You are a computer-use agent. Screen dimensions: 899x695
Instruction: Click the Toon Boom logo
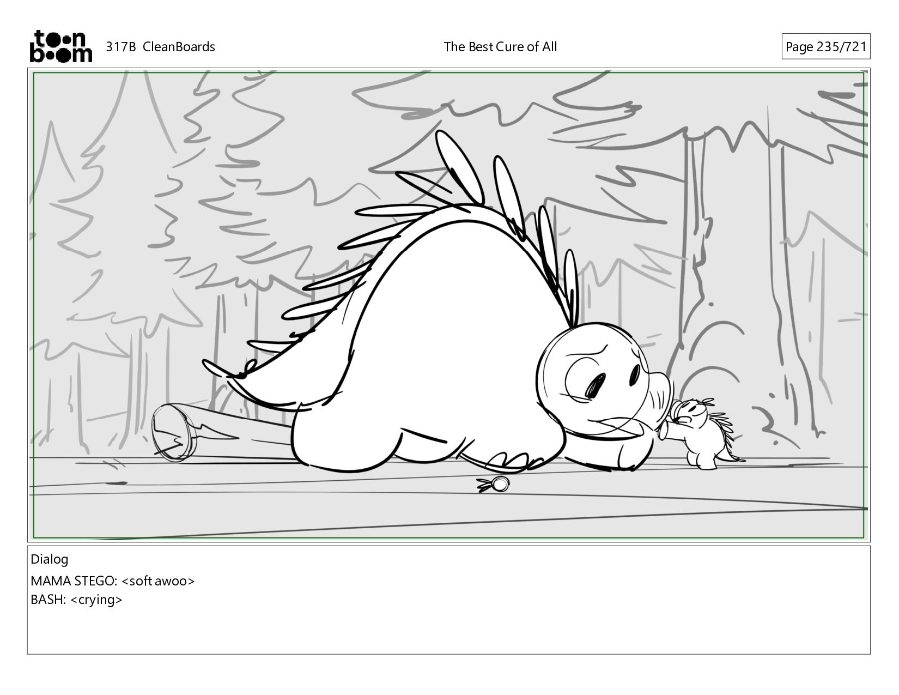click(x=60, y=46)
